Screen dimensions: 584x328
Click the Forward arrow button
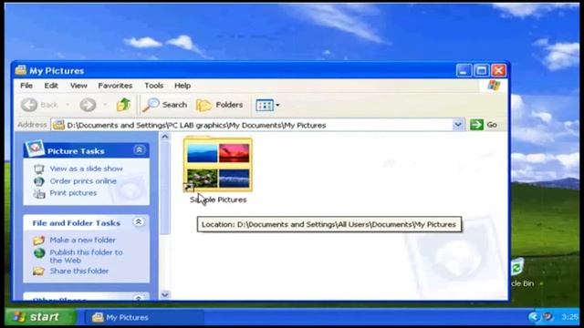(x=88, y=105)
